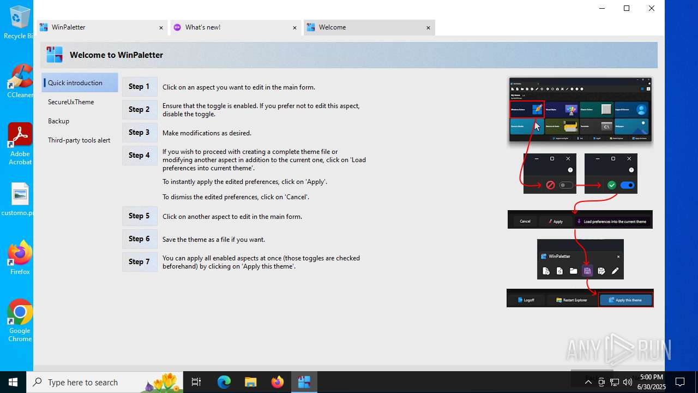Open the Windows Start menu
The image size is (698, 393).
13,382
